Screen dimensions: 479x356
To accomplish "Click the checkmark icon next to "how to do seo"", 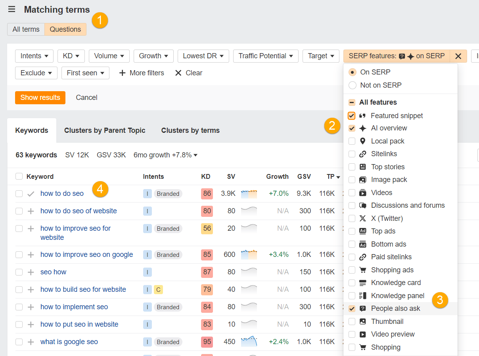I will pos(30,193).
